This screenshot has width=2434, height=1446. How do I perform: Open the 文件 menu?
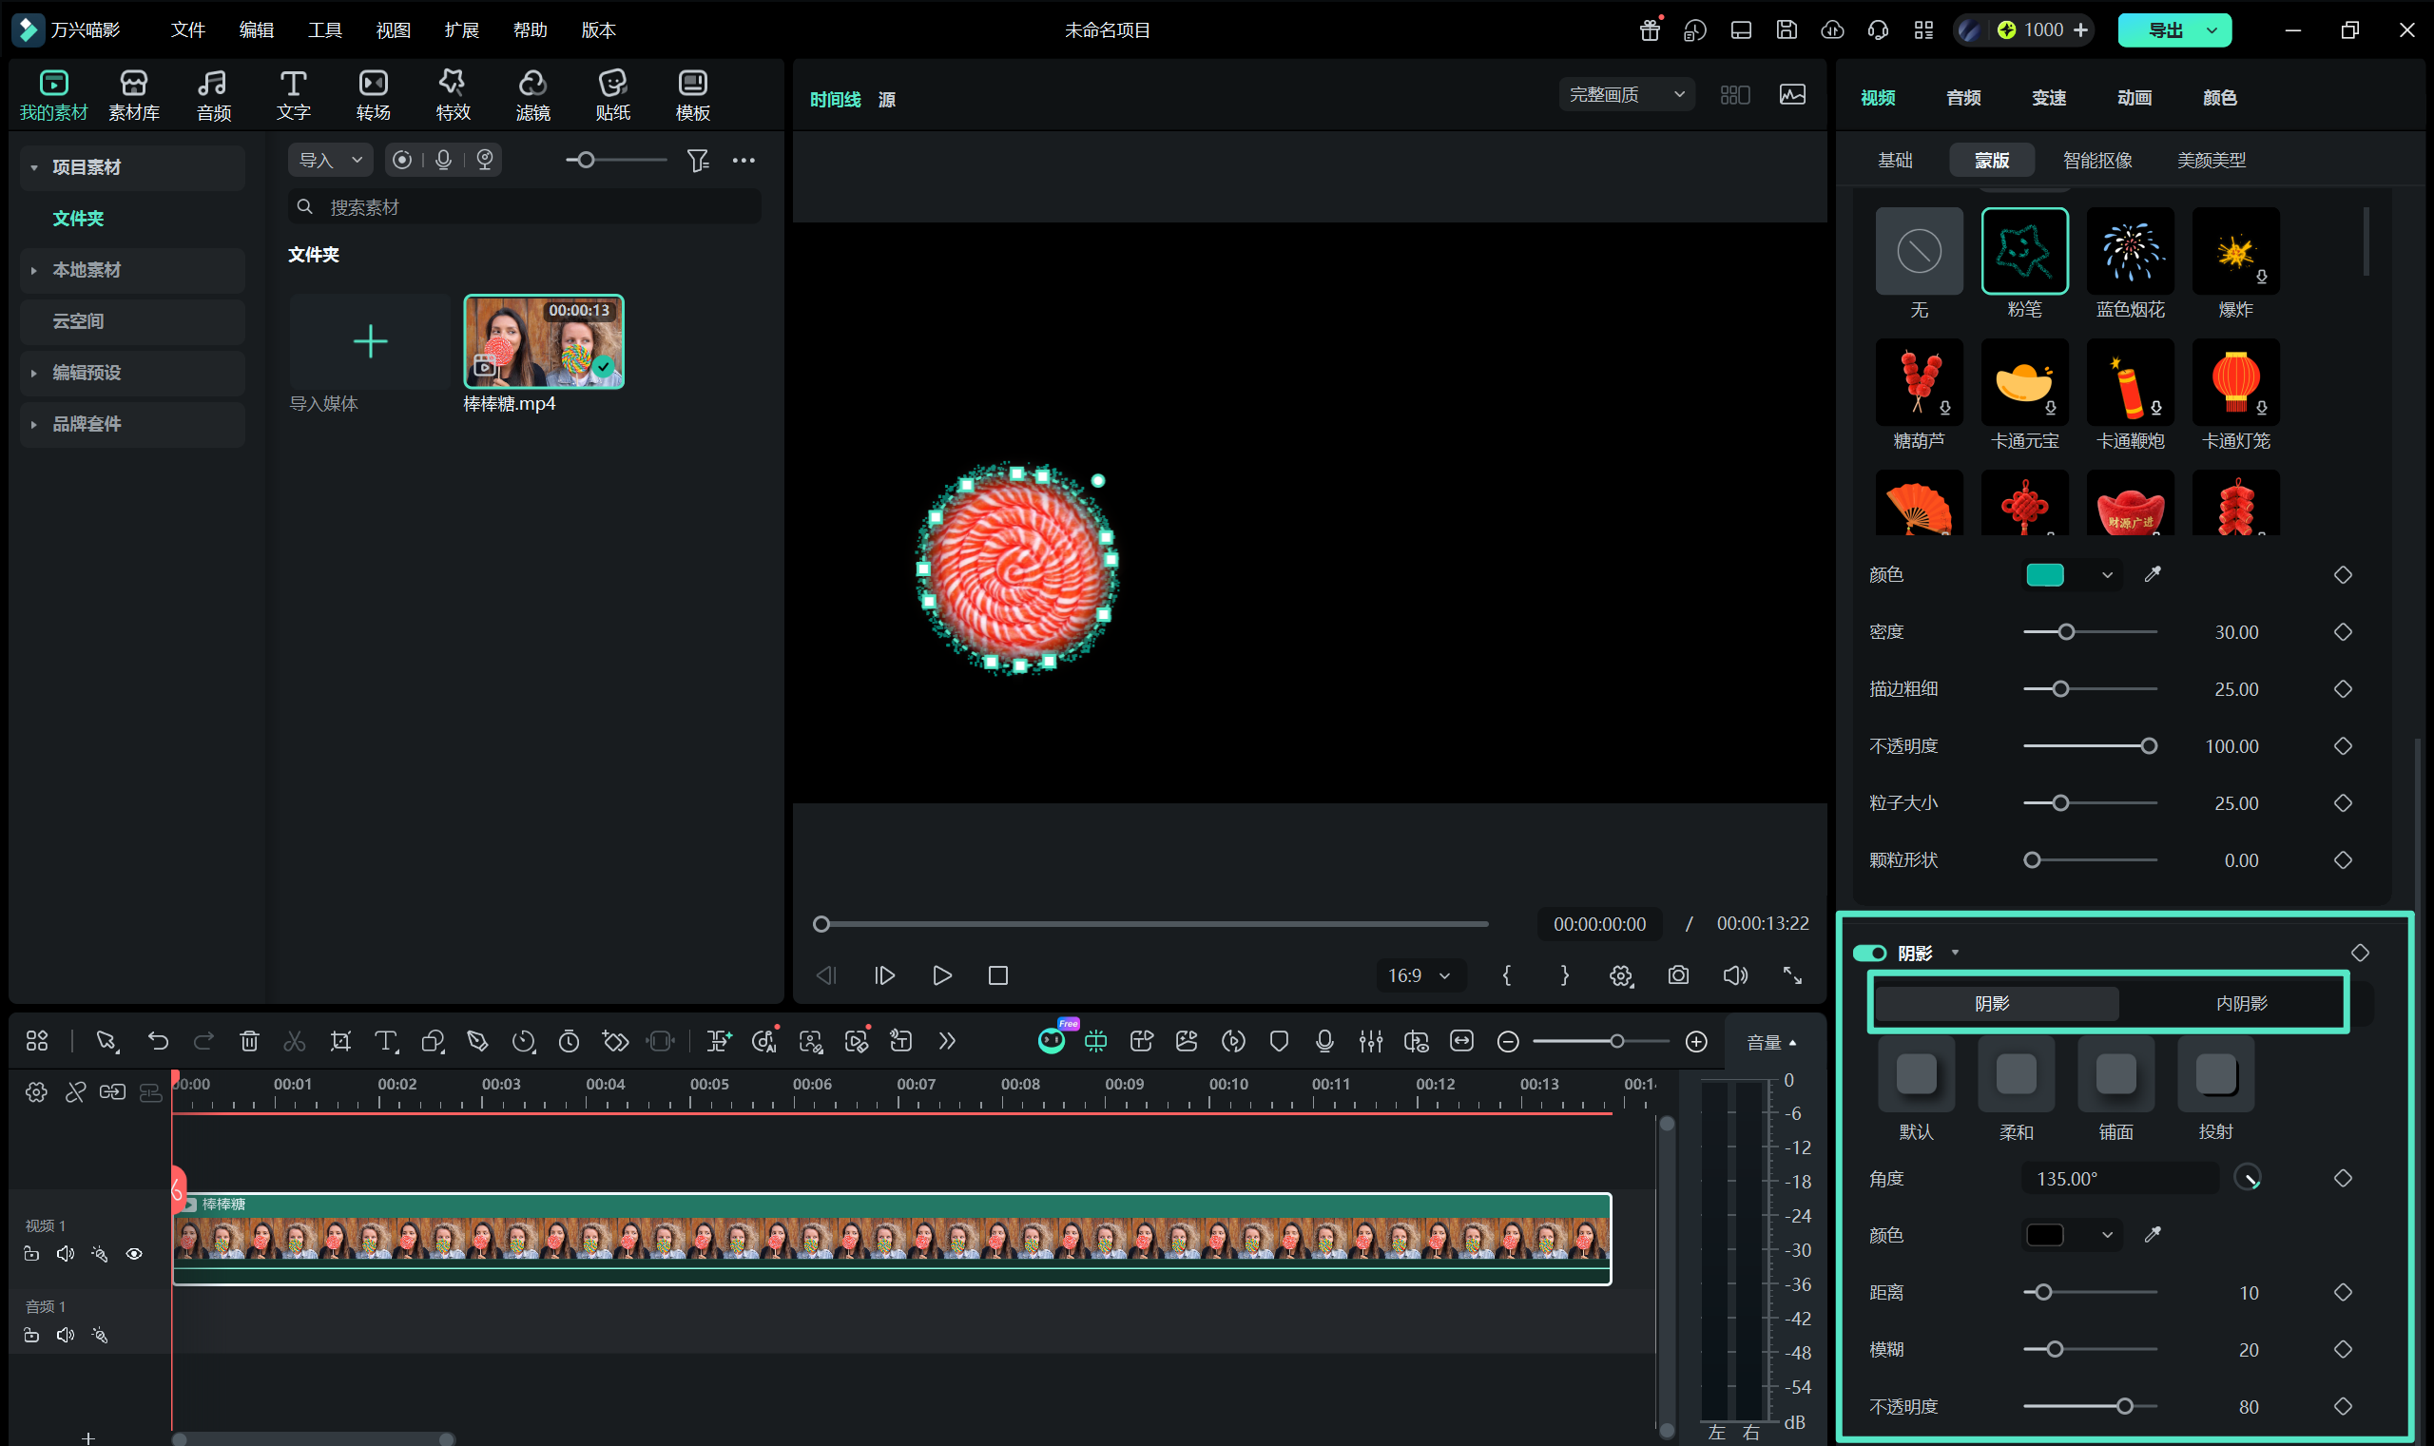(188, 30)
